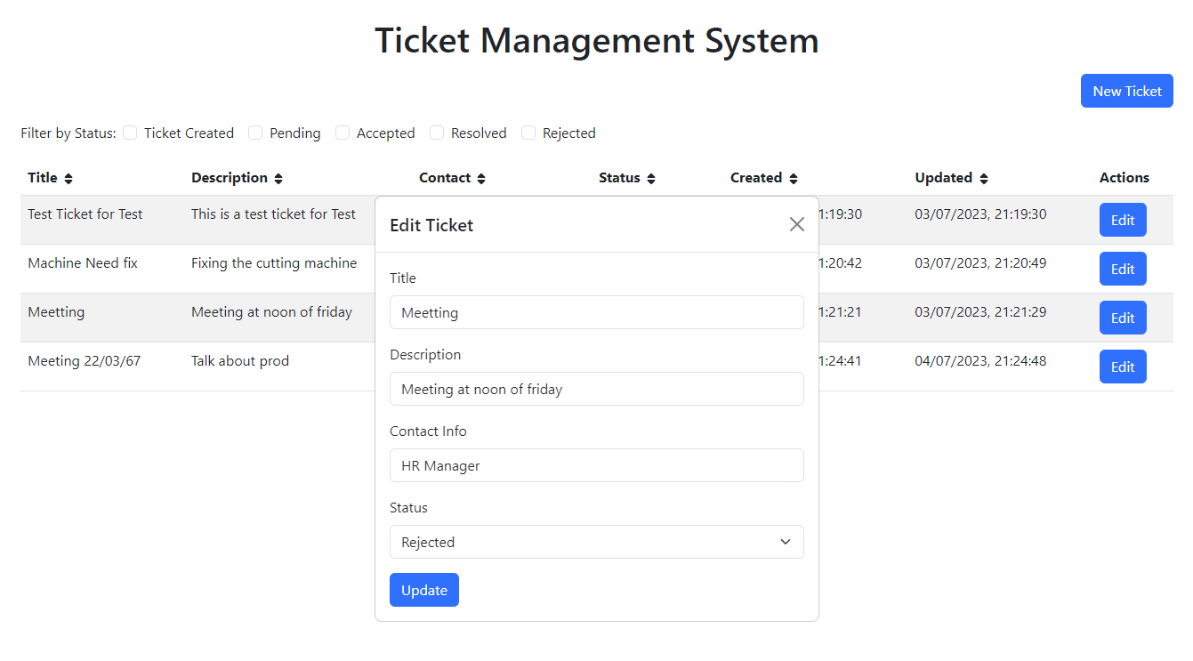Sort tickets by Title column icon

click(x=69, y=179)
